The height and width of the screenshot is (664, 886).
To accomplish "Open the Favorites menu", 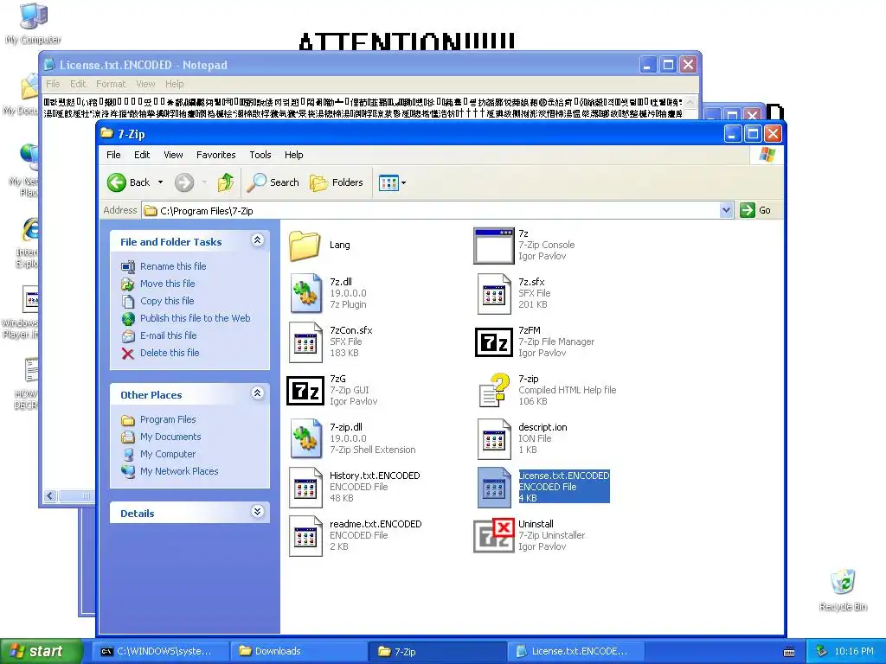I will point(215,155).
